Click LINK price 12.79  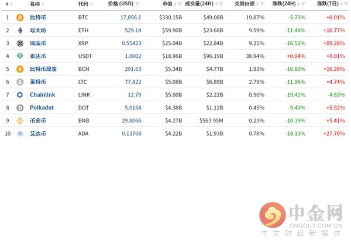tap(135, 95)
